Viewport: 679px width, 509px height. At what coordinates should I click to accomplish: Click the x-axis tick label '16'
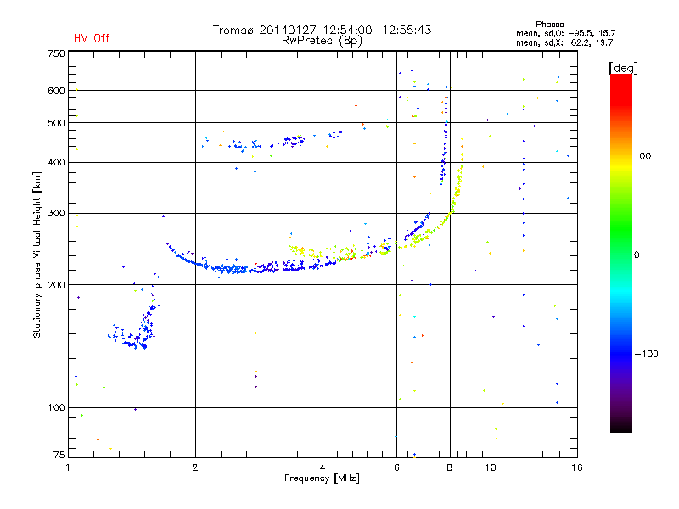(x=577, y=467)
